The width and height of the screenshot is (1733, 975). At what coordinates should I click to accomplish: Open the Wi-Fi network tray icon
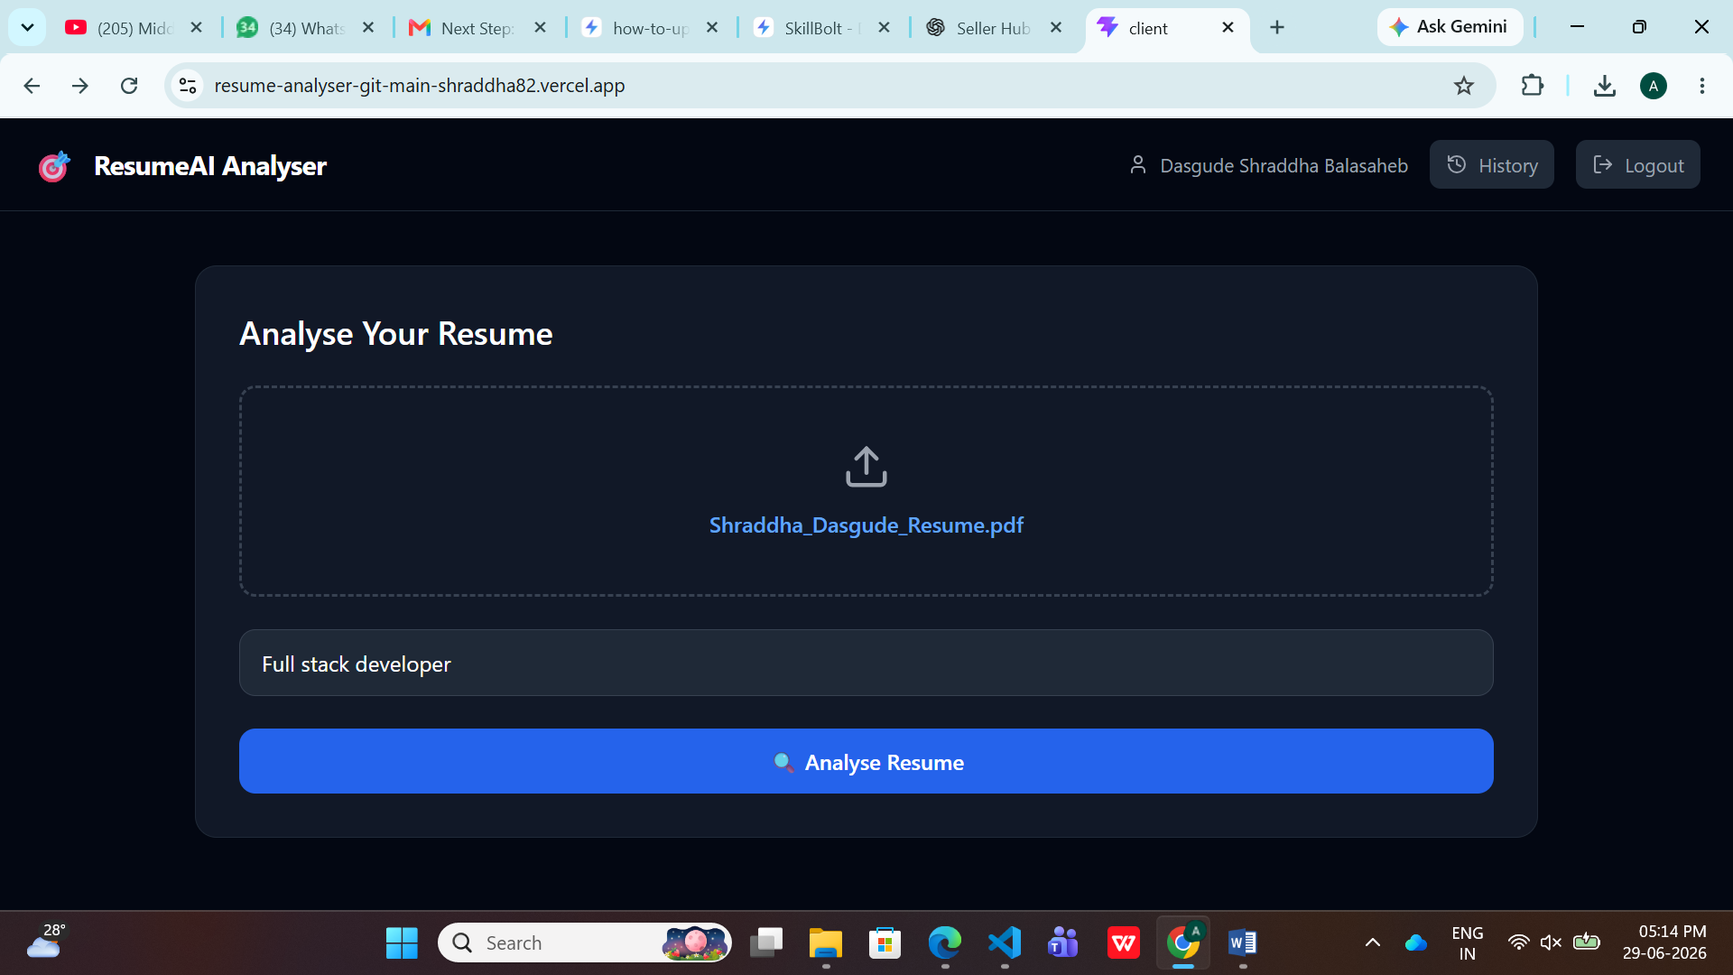pyautogui.click(x=1518, y=943)
